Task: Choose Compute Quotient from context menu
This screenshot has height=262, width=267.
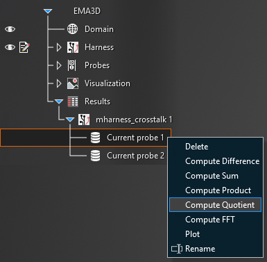Action: [x=215, y=205]
